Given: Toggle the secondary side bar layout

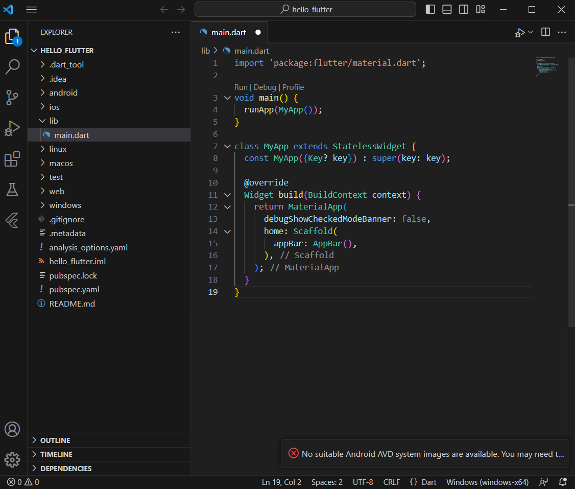Looking at the screenshot, I should click(x=464, y=10).
